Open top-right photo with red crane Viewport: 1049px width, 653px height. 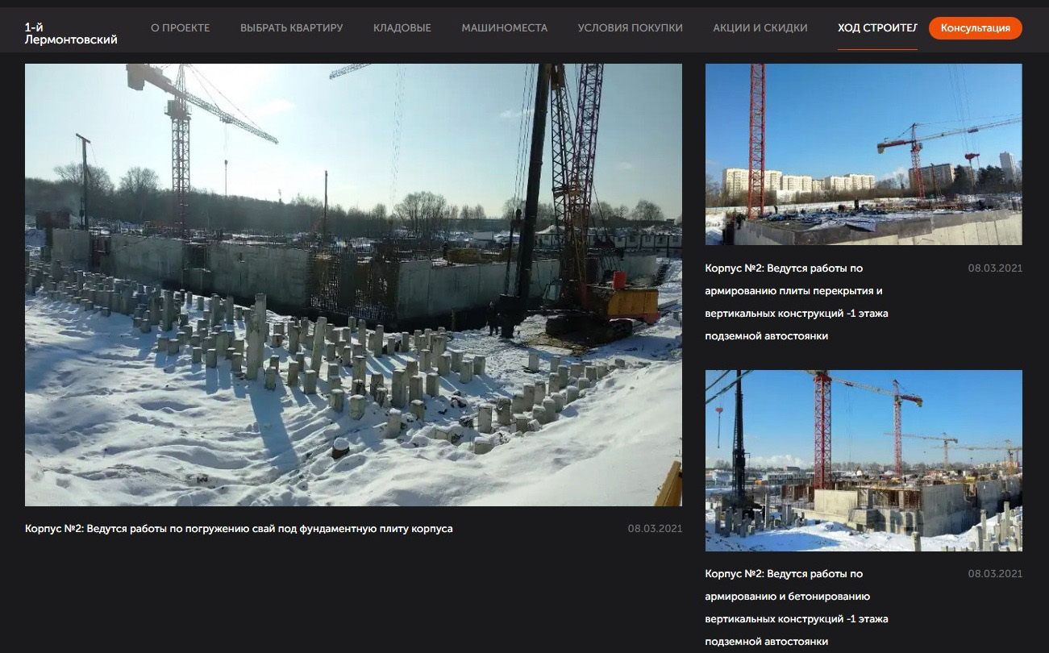864,154
